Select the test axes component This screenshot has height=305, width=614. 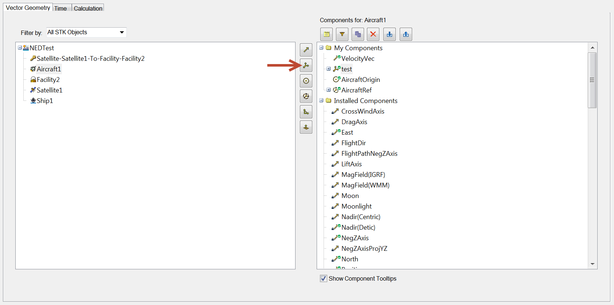pyautogui.click(x=347, y=69)
